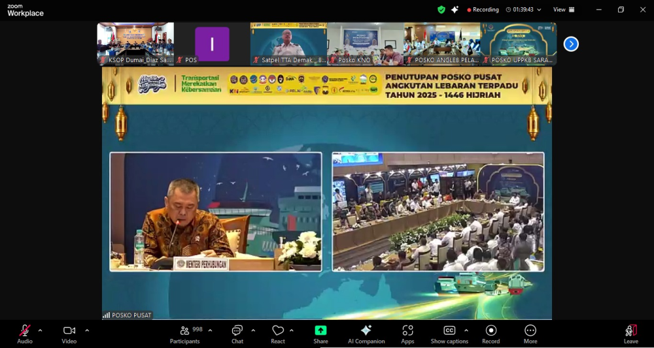This screenshot has height=348, width=654.
Task: Expand participants options arrow
Action: (x=210, y=330)
